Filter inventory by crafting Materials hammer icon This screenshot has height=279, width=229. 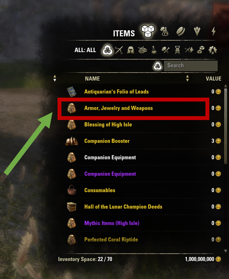pyautogui.click(x=165, y=50)
